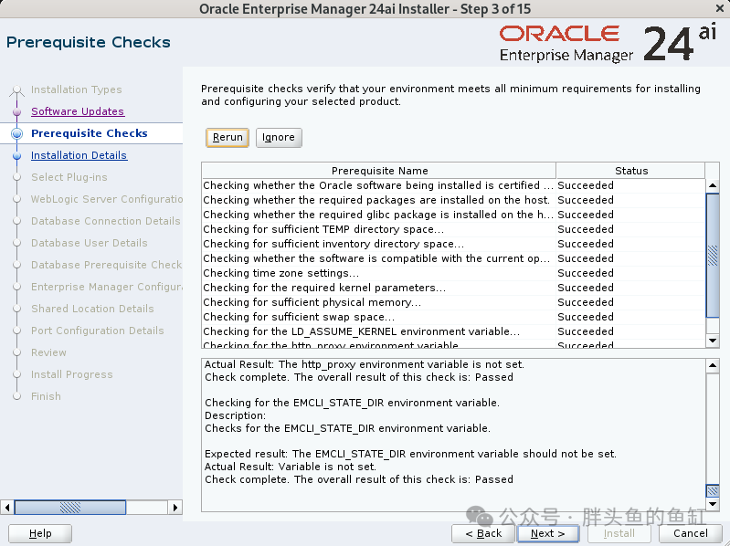Select the time zone settings check row
This screenshot has height=546, width=730.
(x=453, y=272)
